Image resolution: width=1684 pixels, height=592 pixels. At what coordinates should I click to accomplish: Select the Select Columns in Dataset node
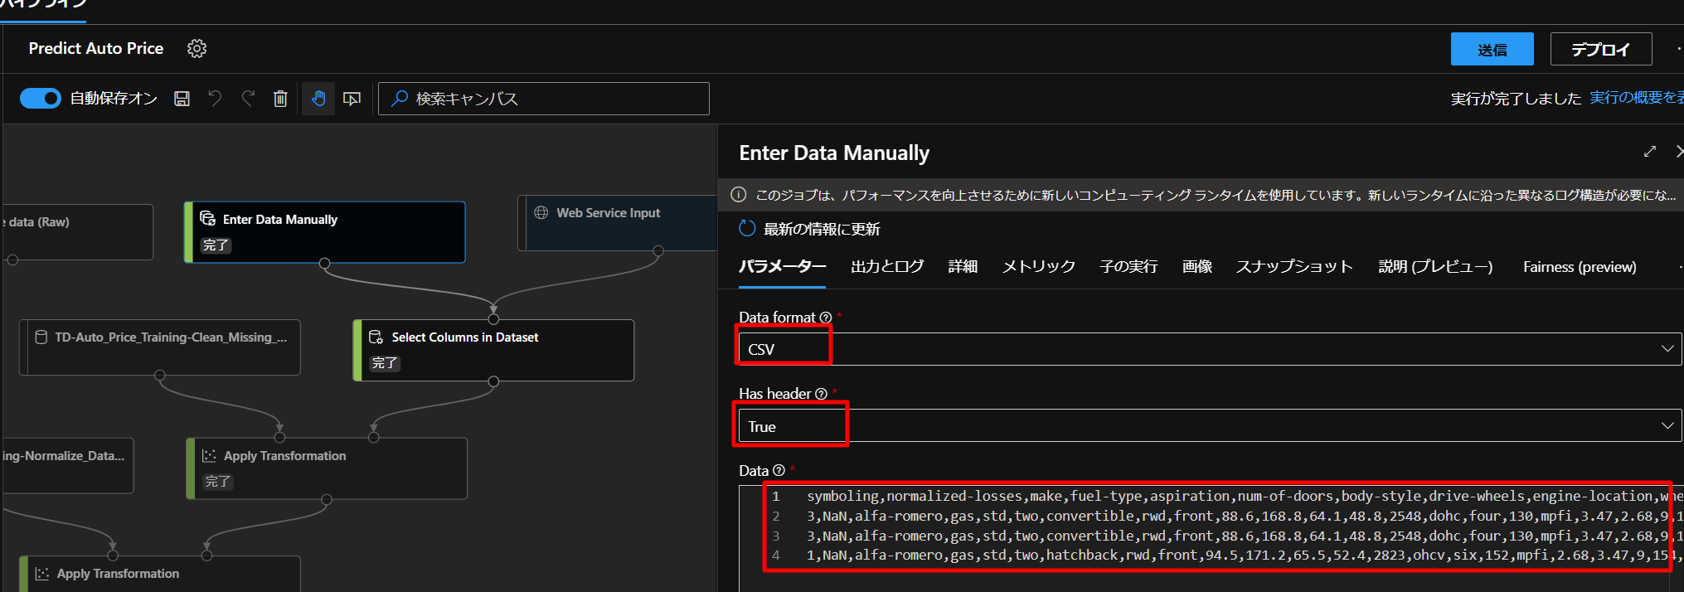494,349
